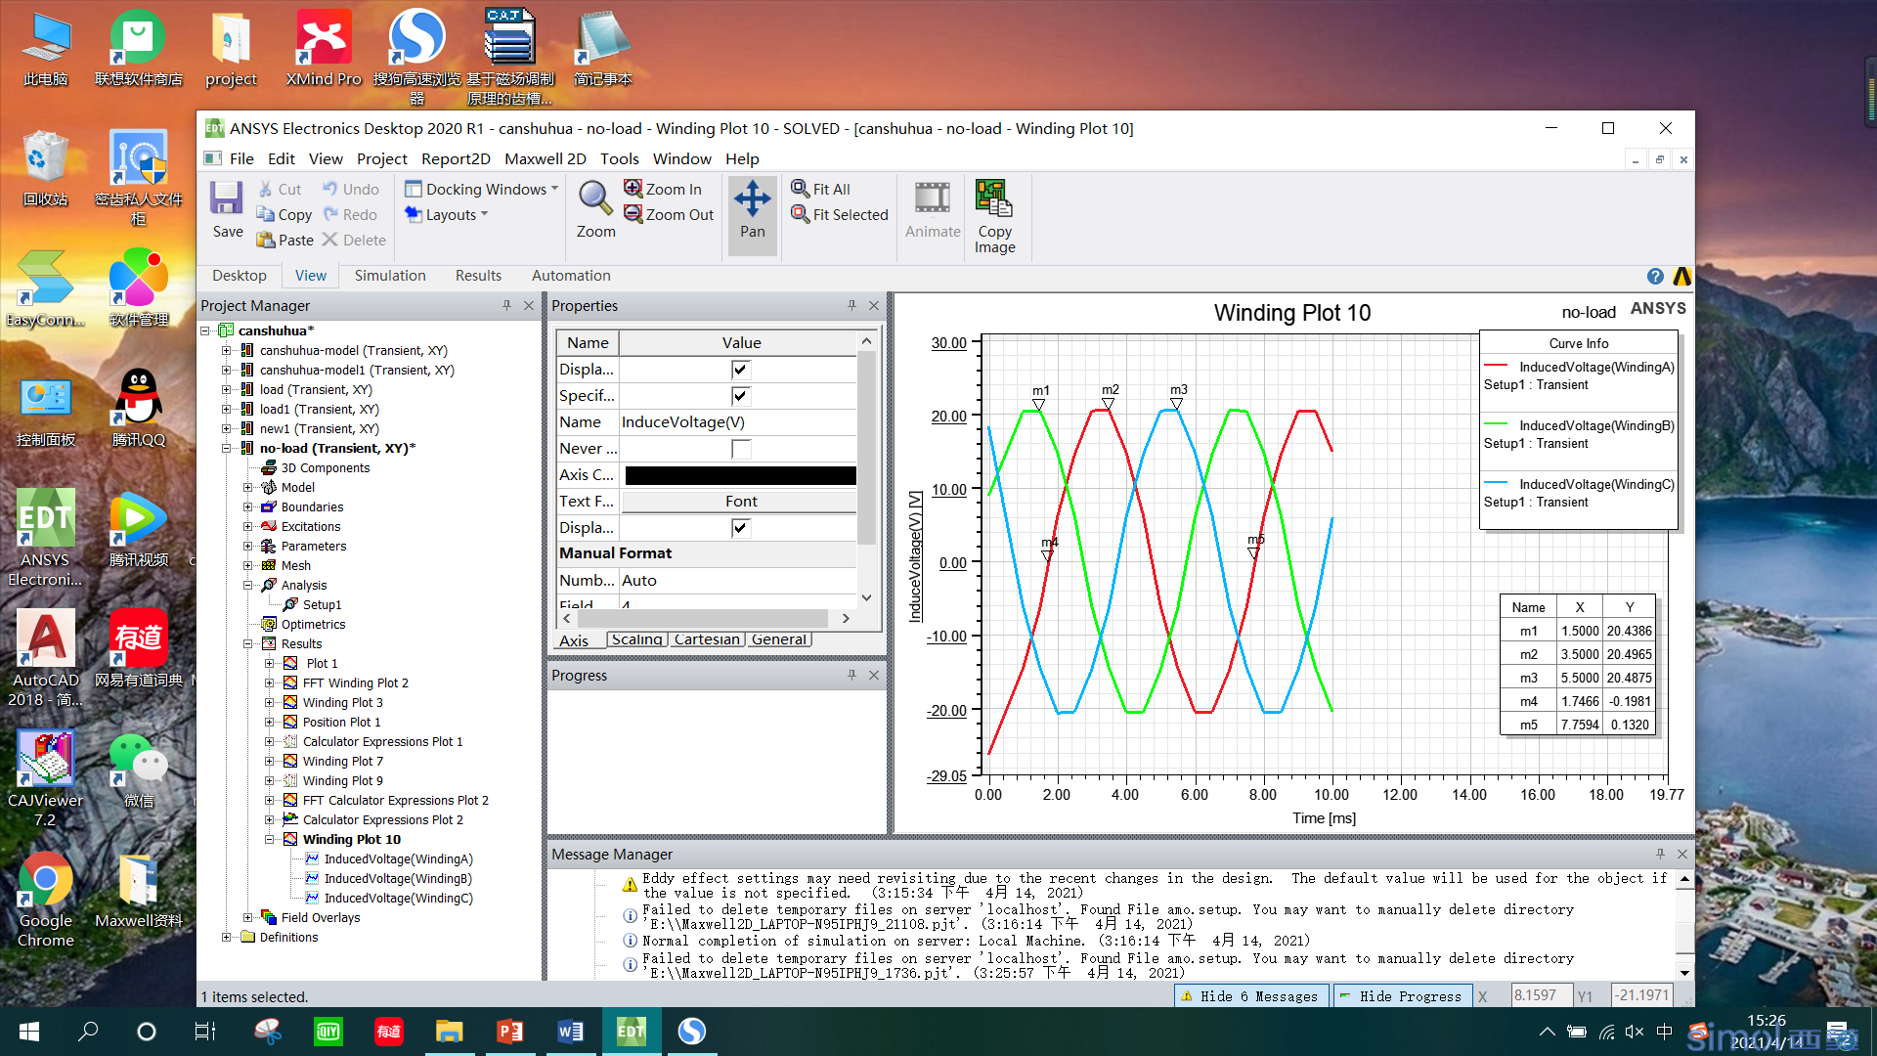Expand the Field Overlays node

pos(247,917)
